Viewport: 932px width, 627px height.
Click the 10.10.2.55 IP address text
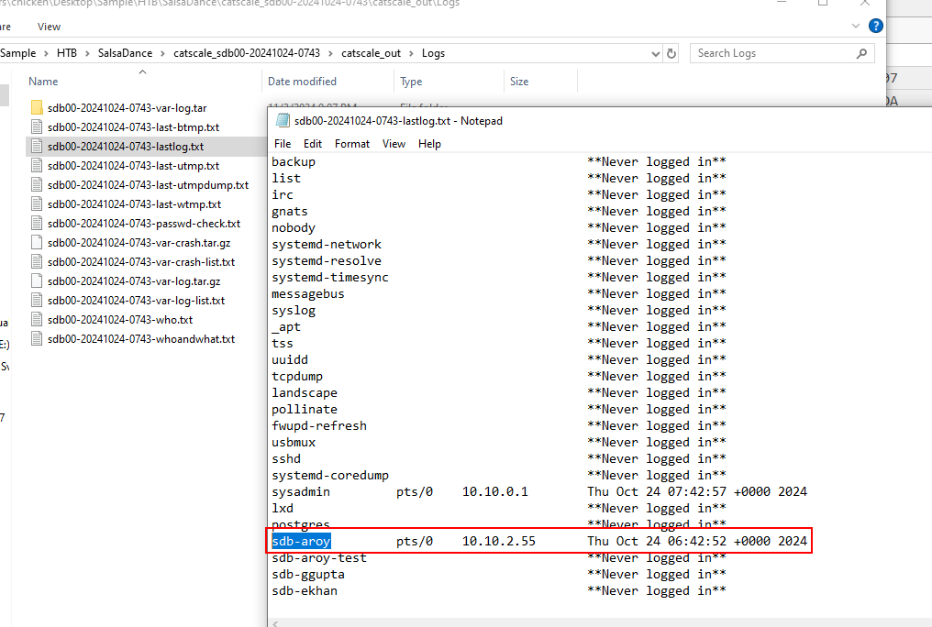pyautogui.click(x=499, y=541)
